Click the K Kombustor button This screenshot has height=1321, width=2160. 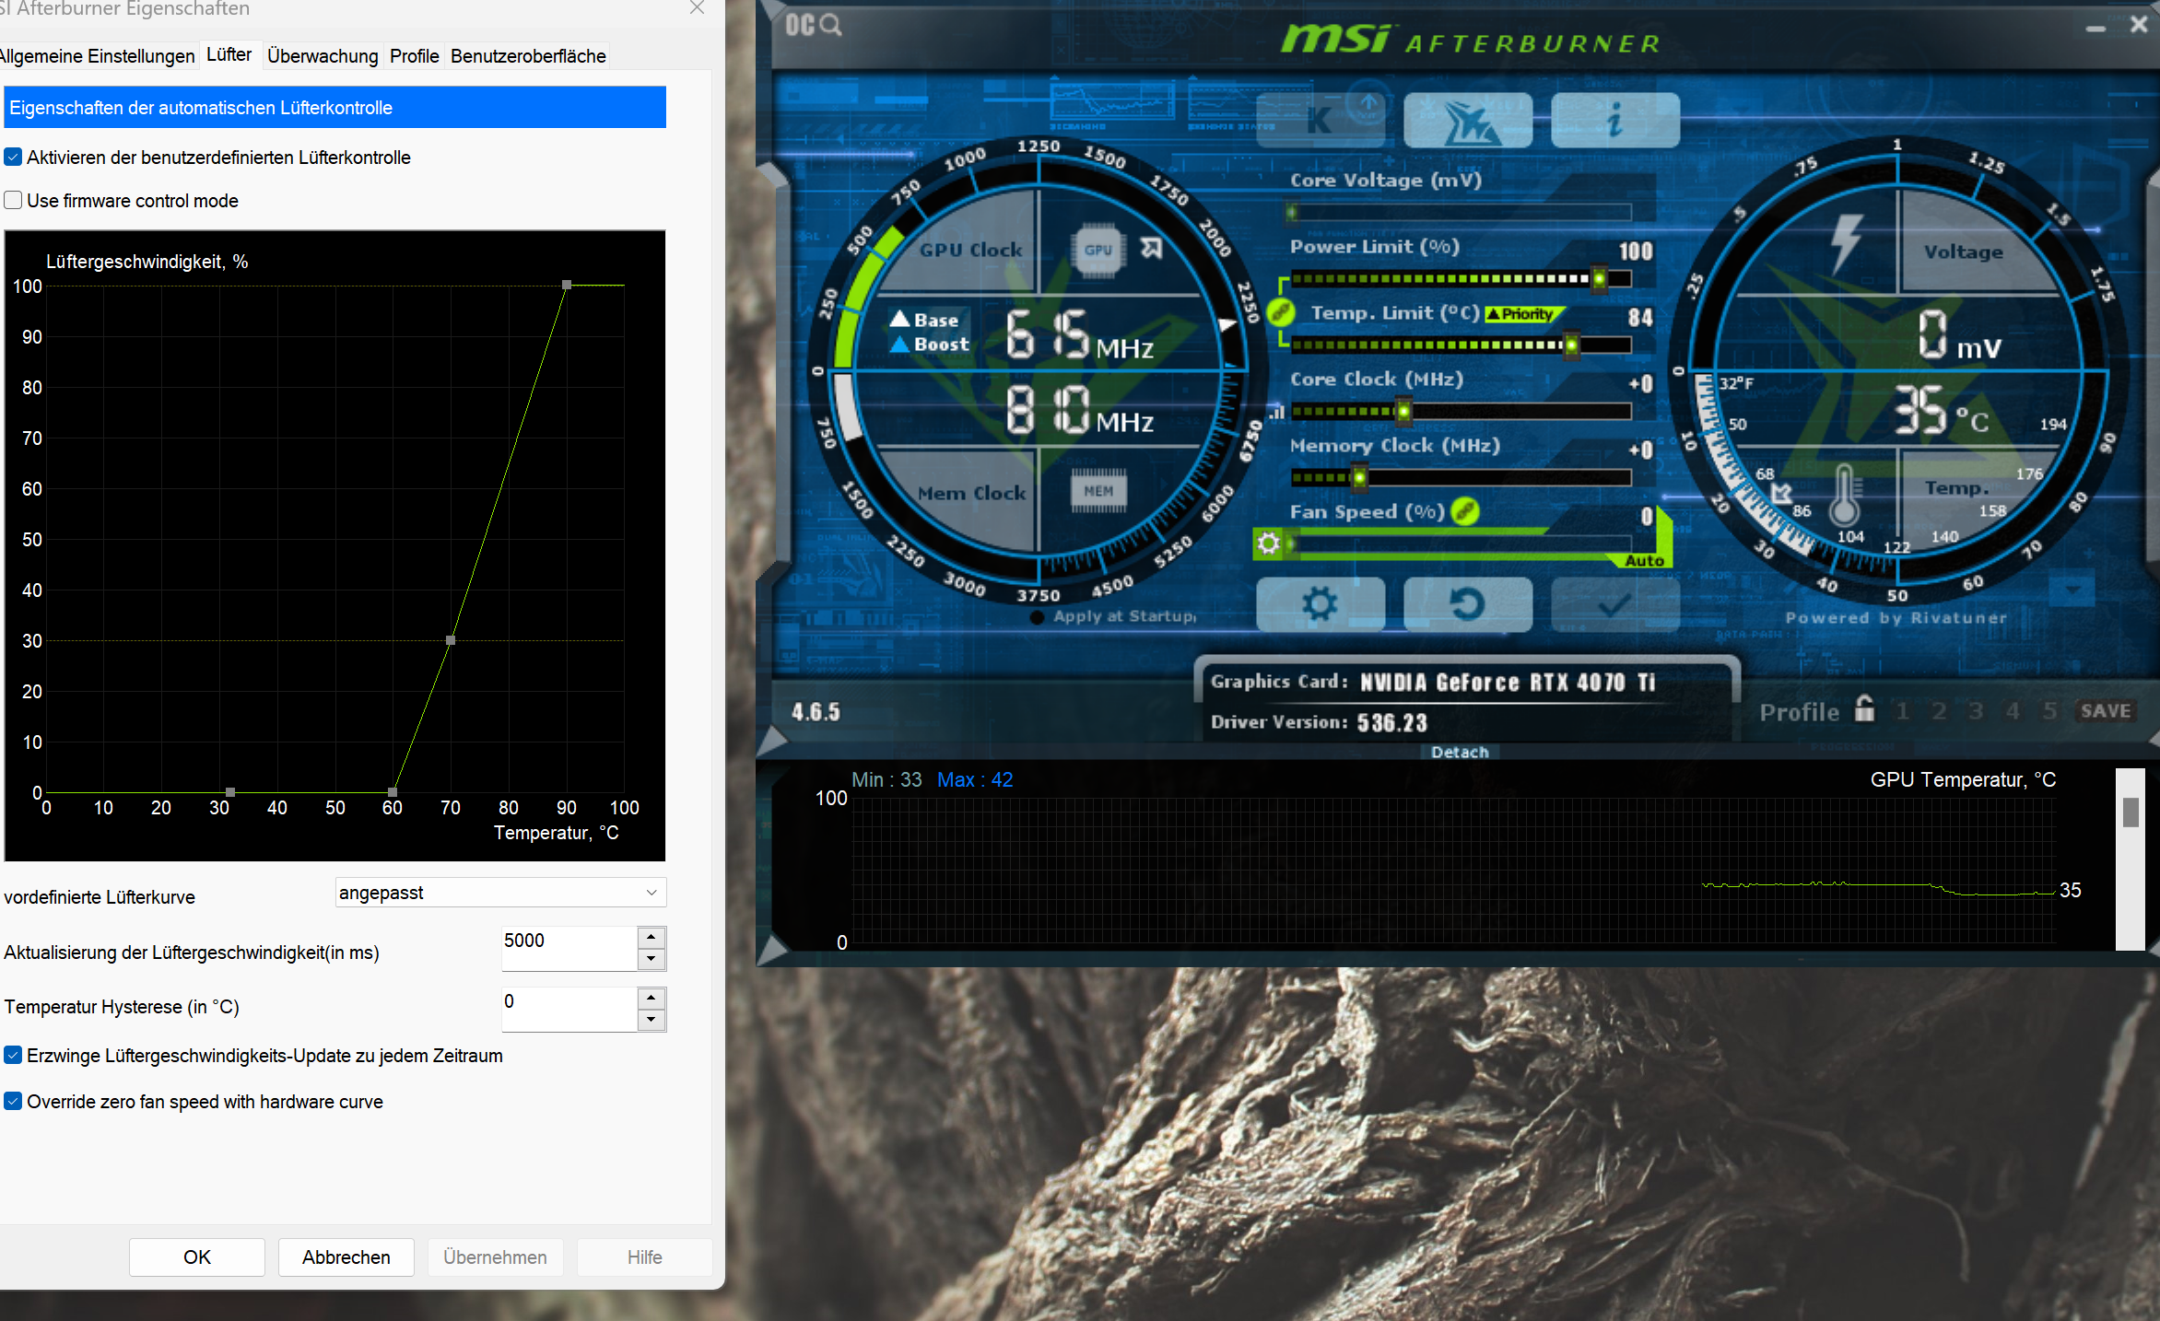click(x=1320, y=121)
